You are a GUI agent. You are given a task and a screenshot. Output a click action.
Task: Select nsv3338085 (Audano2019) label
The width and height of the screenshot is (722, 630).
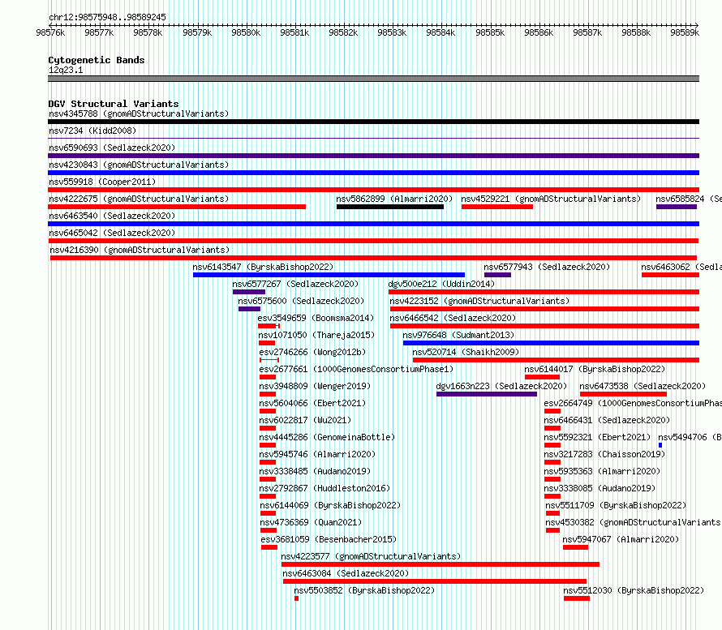pos(600,488)
